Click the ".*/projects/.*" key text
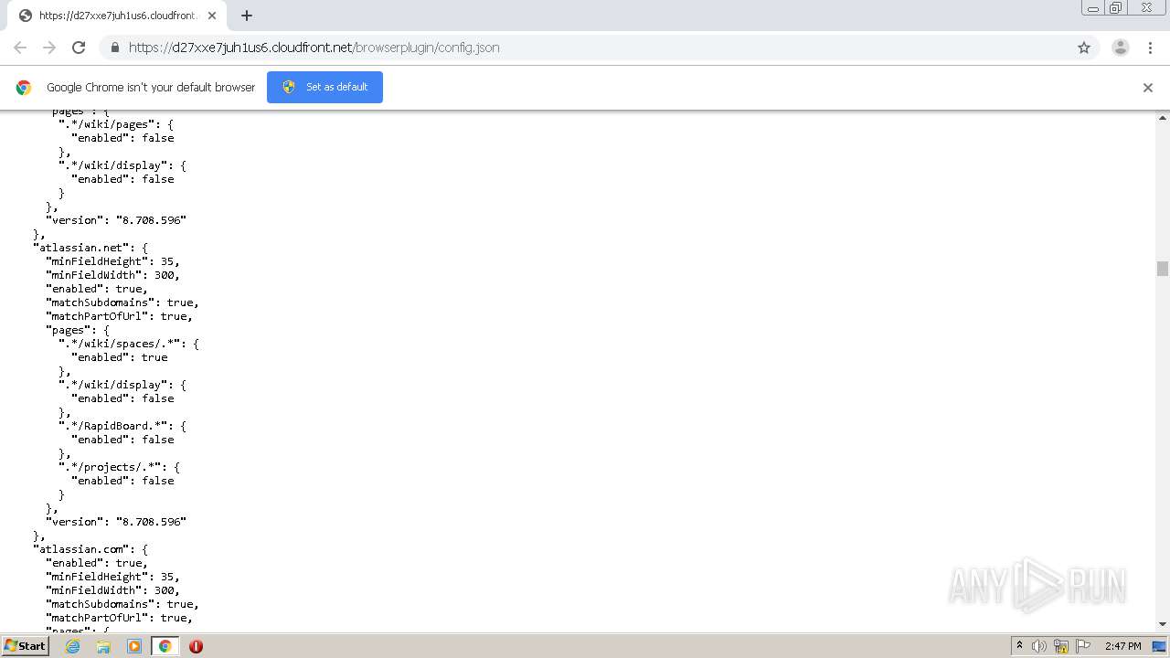Image resolution: width=1170 pixels, height=658 pixels. coord(111,467)
